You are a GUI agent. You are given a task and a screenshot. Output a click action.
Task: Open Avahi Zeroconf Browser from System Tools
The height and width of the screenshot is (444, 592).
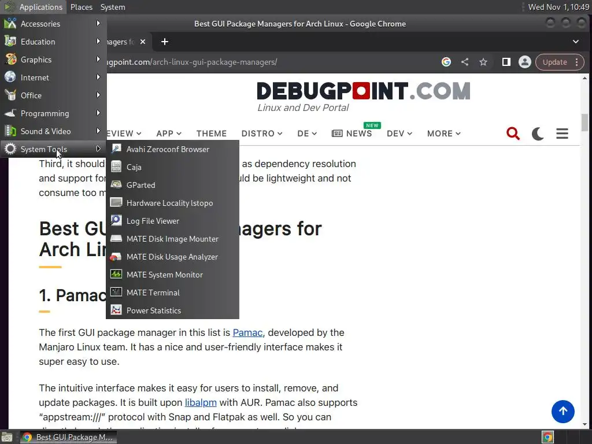click(172, 149)
